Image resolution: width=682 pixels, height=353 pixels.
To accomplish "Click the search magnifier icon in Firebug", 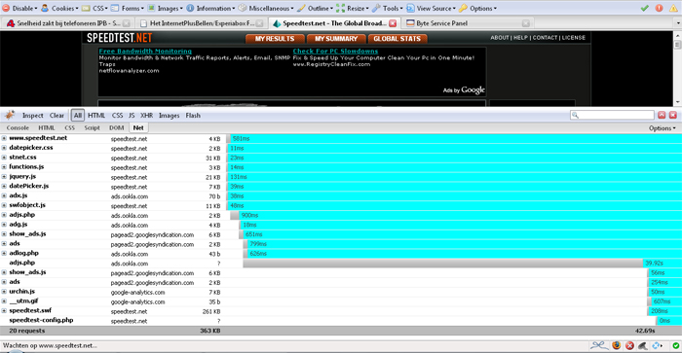I will coord(576,115).
